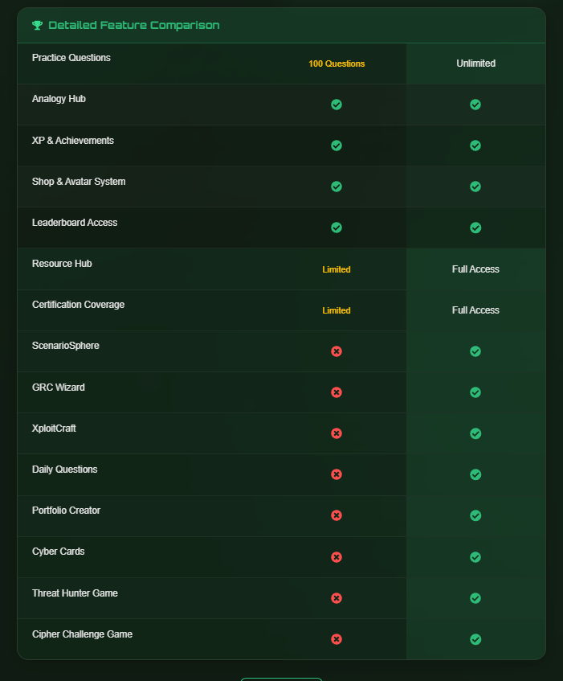Click the Cyber Cards premium green checkmark
The height and width of the screenshot is (681, 563).
(x=475, y=557)
